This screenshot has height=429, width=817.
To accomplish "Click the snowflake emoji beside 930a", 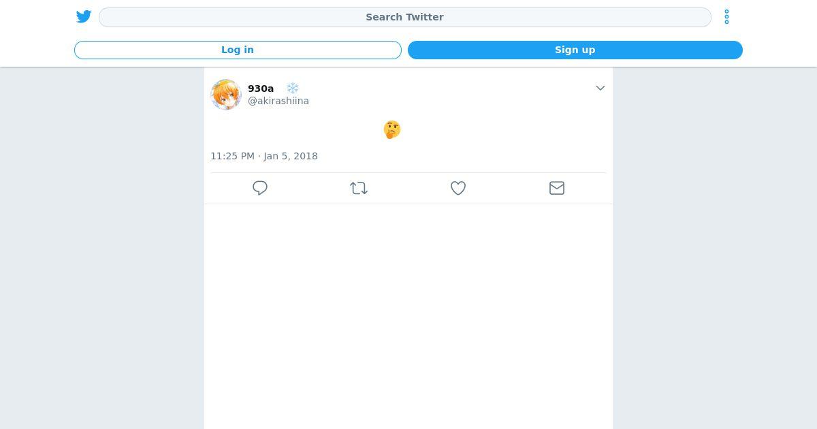I will tap(293, 89).
